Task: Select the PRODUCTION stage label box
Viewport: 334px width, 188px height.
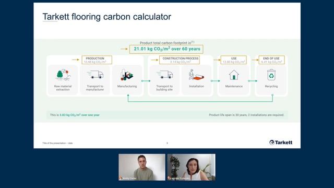Action: click(x=97, y=60)
